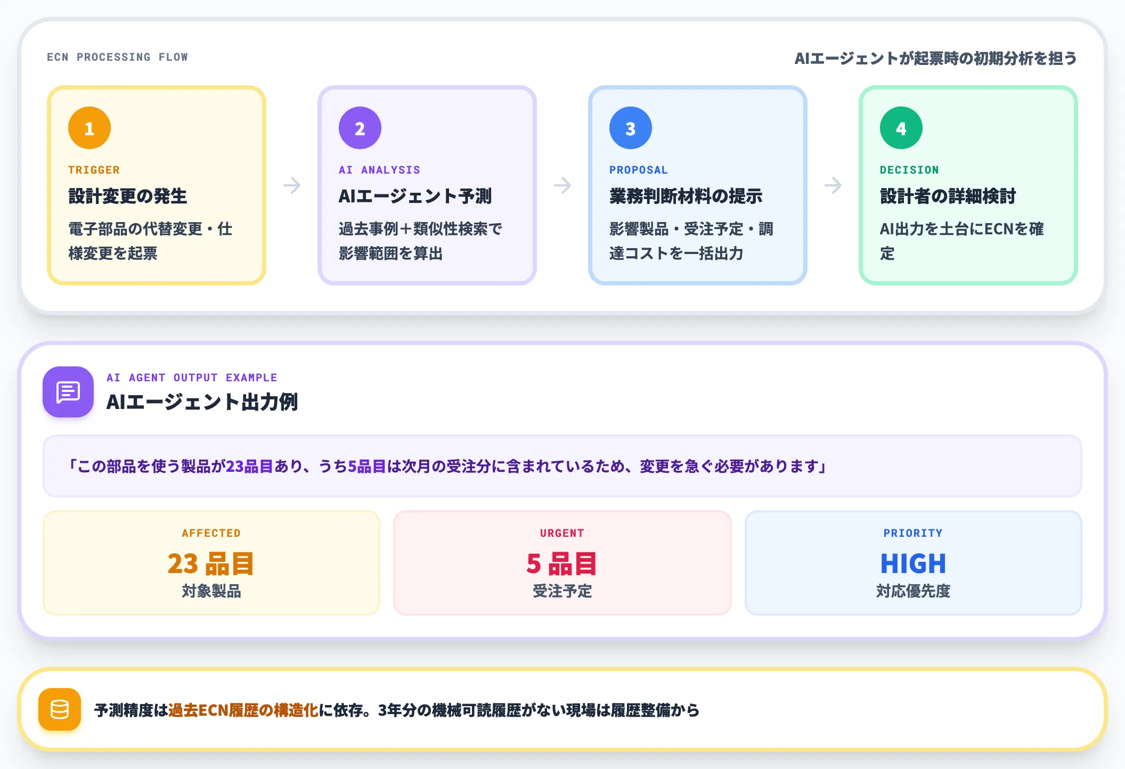Click AIエージェントが起票時の初期分析を担う caption

pyautogui.click(x=936, y=58)
